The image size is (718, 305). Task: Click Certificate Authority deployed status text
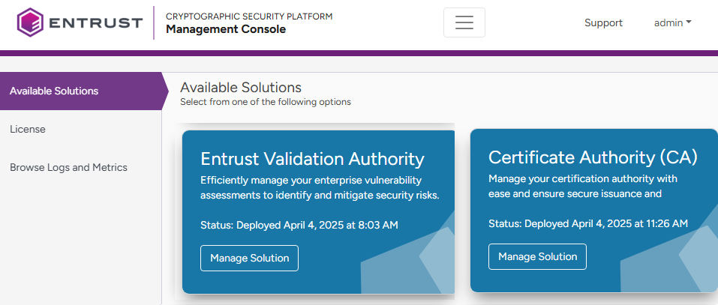point(587,223)
